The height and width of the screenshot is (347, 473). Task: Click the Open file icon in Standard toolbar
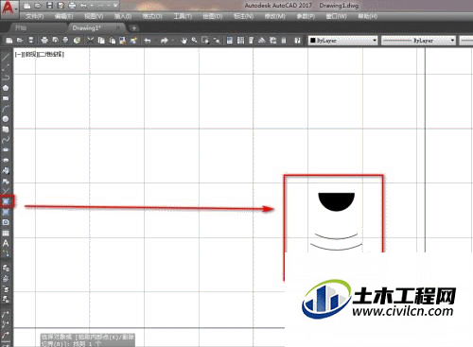[20, 41]
